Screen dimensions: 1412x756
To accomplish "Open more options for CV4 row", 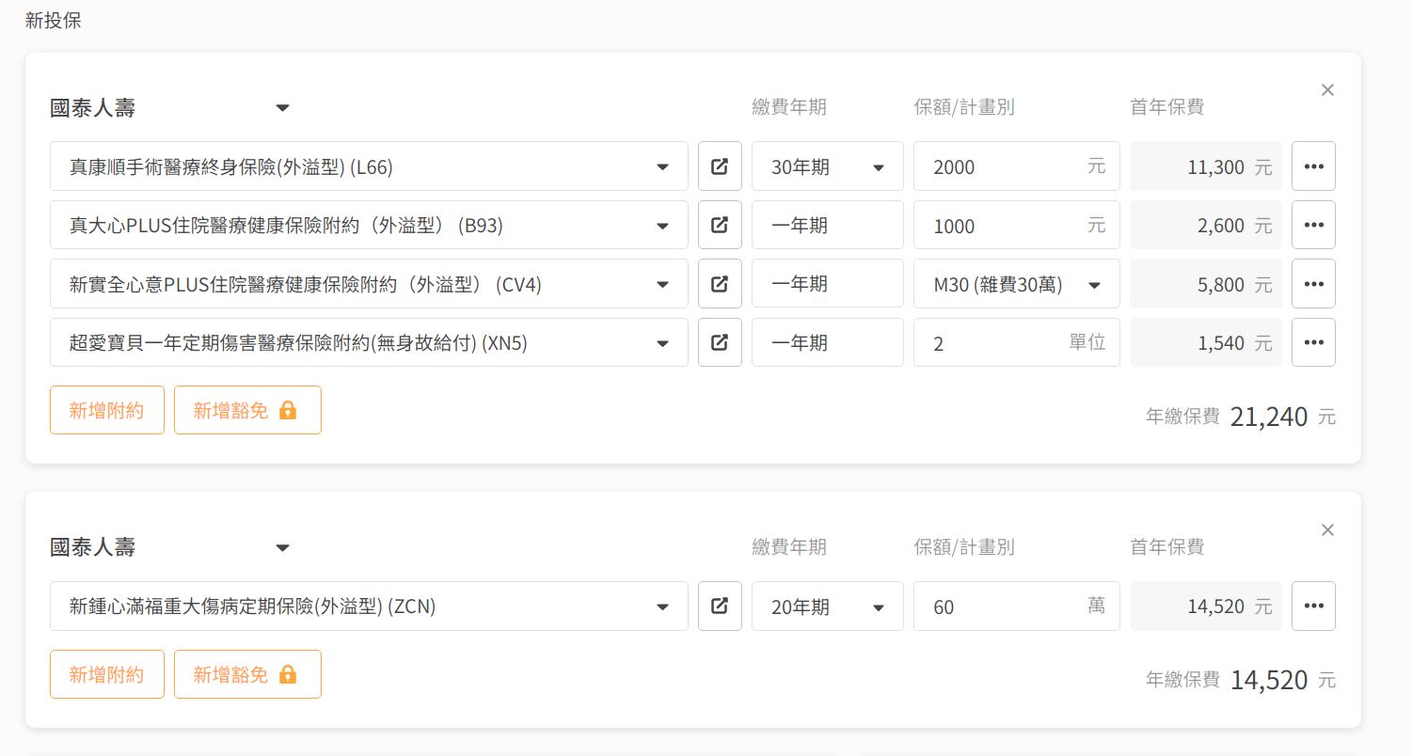I will pos(1313,284).
